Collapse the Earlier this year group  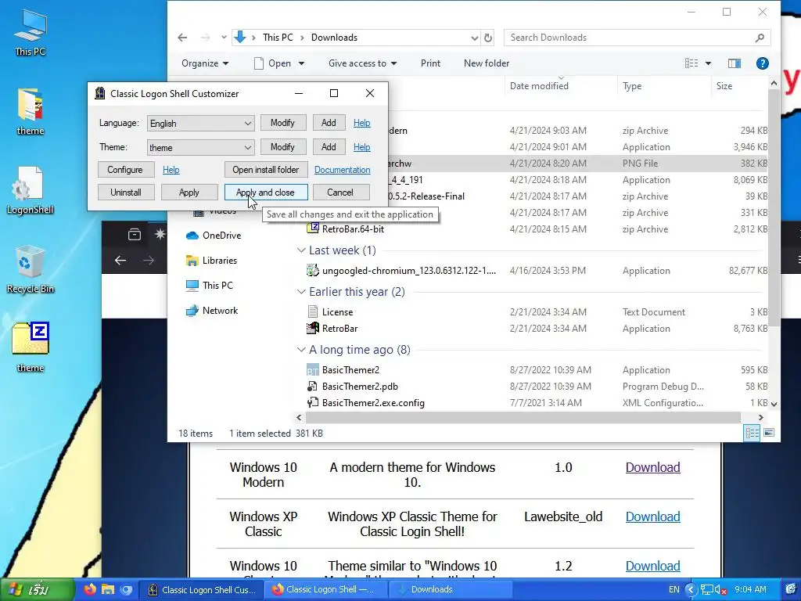301,291
